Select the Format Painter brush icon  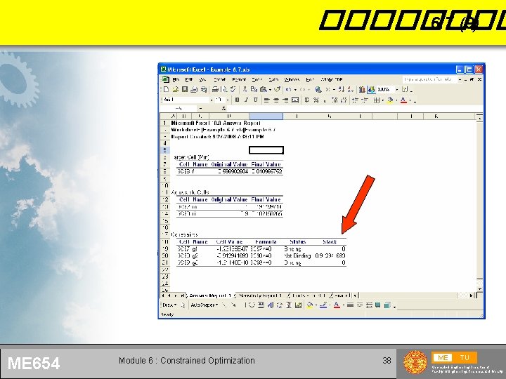click(277, 90)
